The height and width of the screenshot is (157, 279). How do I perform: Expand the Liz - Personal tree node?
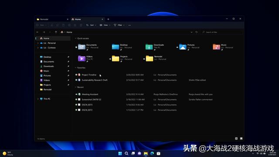click(38, 43)
